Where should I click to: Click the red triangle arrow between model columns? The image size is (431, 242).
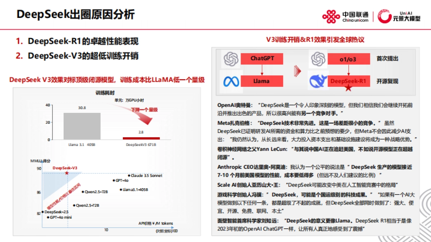[297, 70]
